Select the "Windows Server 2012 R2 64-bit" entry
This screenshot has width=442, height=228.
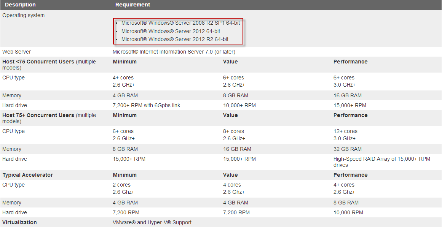click(x=175, y=40)
